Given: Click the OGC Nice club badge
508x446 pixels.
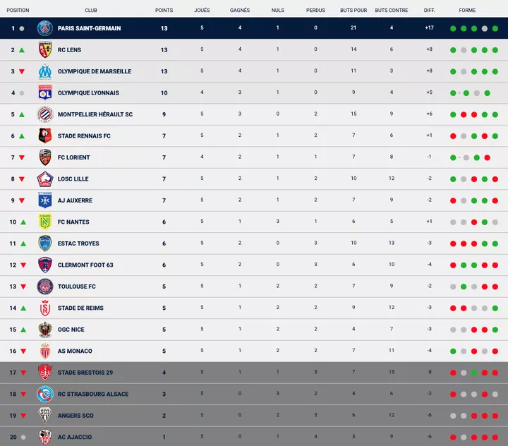Looking at the screenshot, I should (45, 330).
